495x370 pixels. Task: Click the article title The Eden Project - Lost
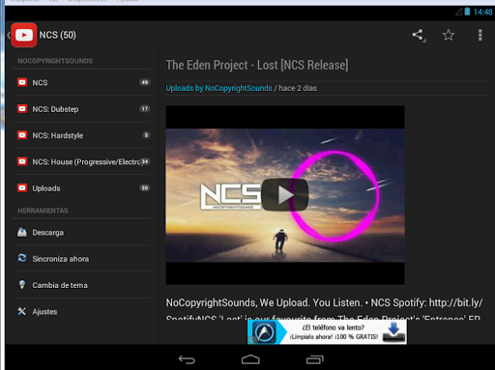click(x=257, y=65)
